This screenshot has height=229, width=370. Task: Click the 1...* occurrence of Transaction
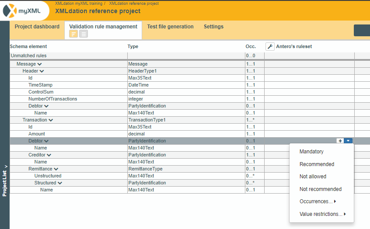(x=255, y=120)
